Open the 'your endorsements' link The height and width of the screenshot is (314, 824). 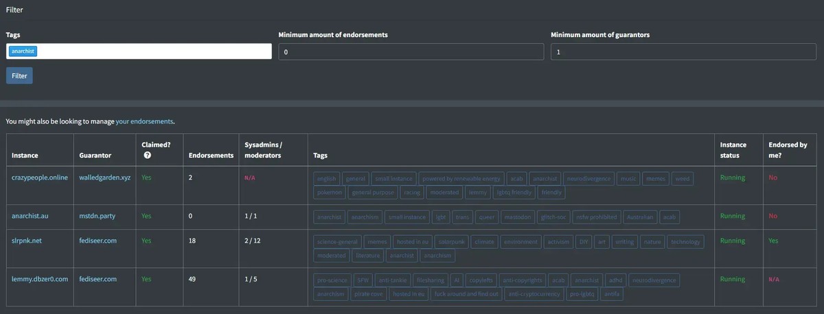click(x=144, y=121)
